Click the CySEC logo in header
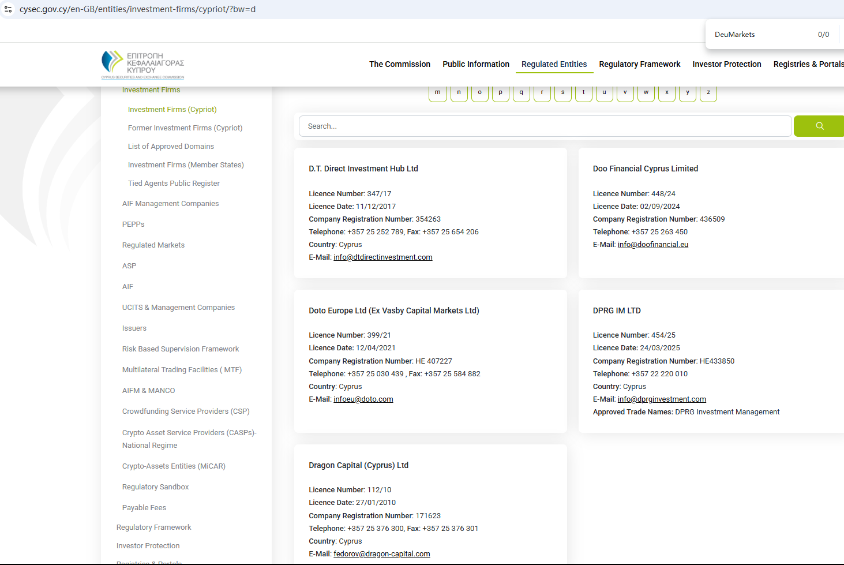Viewport: 844px width, 565px height. [142, 65]
